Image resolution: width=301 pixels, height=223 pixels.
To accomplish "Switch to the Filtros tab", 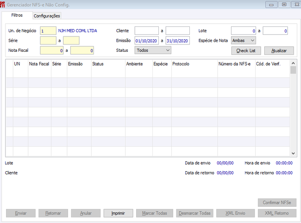I will (x=17, y=15).
